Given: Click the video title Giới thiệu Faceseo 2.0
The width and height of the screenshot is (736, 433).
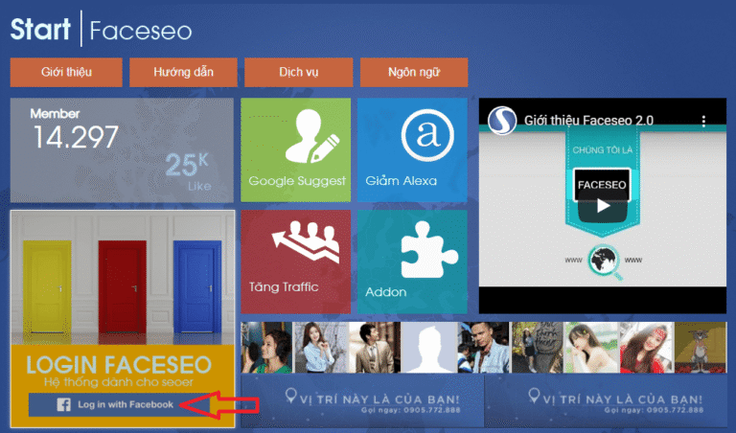Looking at the screenshot, I should tap(588, 121).
